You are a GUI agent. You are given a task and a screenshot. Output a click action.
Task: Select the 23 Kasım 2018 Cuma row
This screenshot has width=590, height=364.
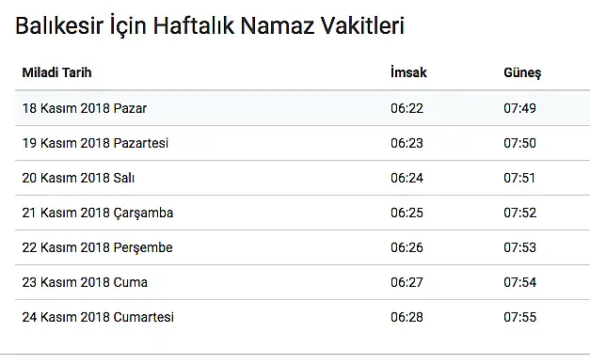click(302, 282)
